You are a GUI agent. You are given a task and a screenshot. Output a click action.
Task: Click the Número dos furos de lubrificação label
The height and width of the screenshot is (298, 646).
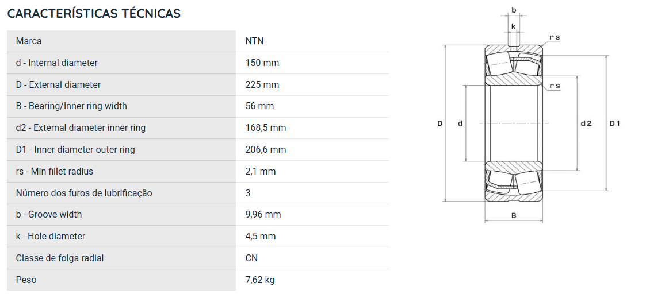point(84,193)
